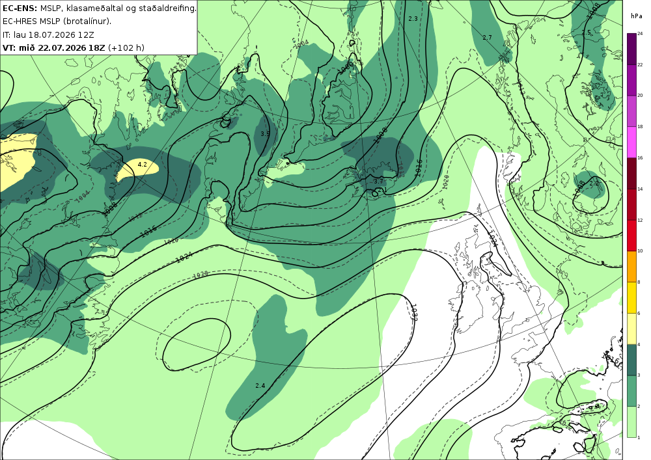Click the 2.4 spread value label
Viewport: 651px width, 460px height.
coord(260,386)
